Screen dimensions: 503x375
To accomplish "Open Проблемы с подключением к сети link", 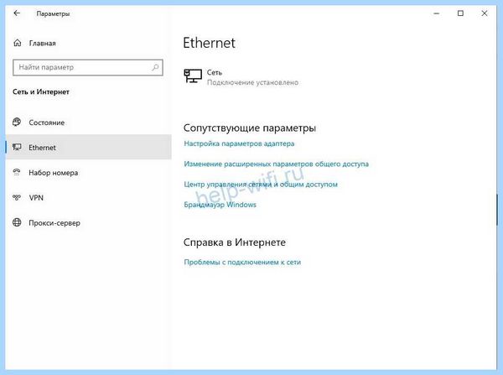I will click(242, 262).
